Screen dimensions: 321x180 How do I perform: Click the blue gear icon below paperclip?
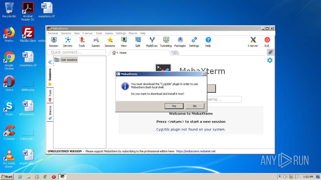tap(270, 60)
